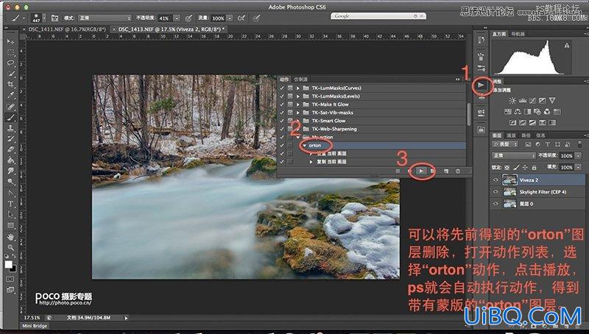The image size is (589, 334).
Task: Open the opacity 41% dropdown arrow
Action: click(x=177, y=18)
